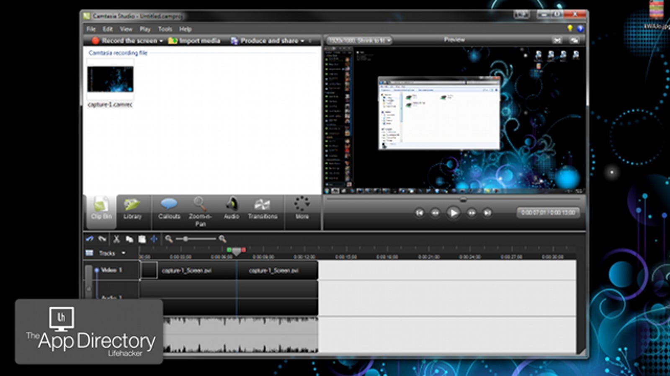Expand Produce and share dropdown arrow
The image size is (670, 376).
click(302, 41)
